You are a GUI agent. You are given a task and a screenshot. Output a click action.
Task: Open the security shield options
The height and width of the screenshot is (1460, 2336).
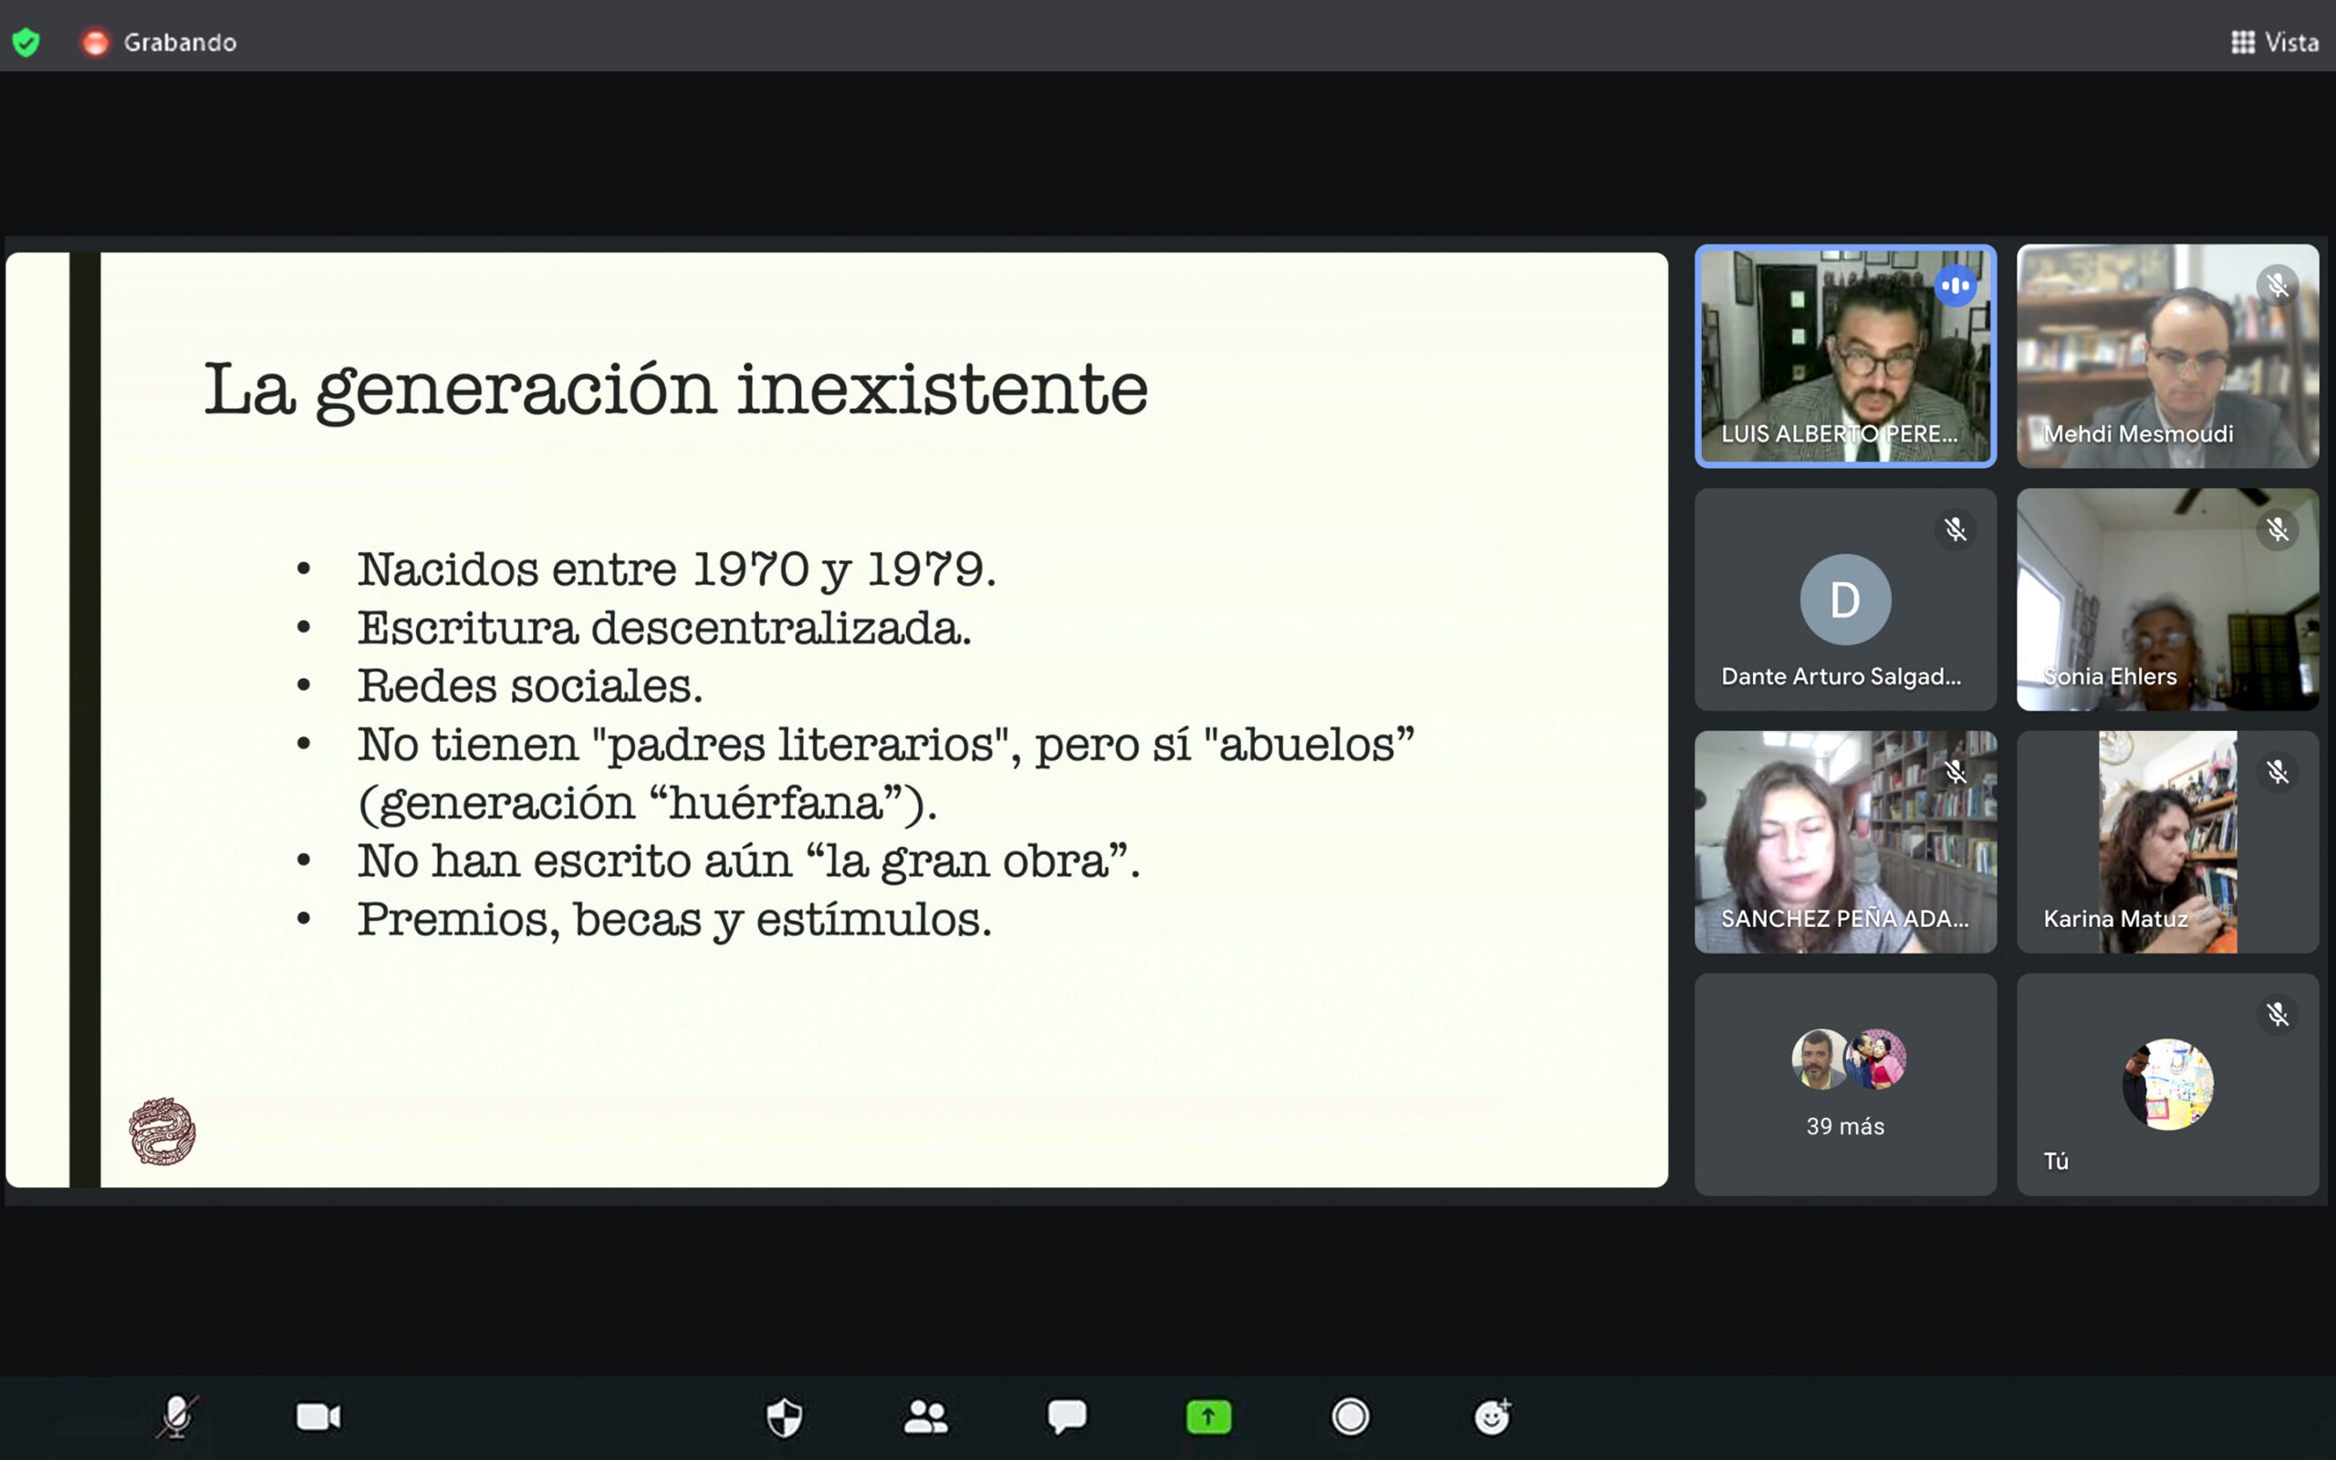tap(784, 1416)
